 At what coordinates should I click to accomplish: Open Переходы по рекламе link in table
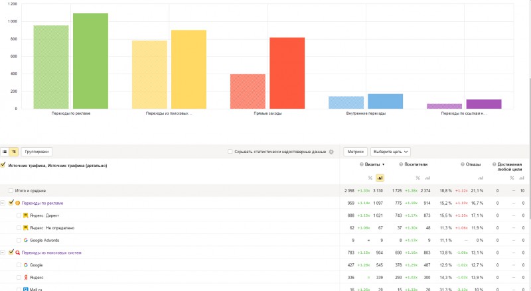[42, 204]
